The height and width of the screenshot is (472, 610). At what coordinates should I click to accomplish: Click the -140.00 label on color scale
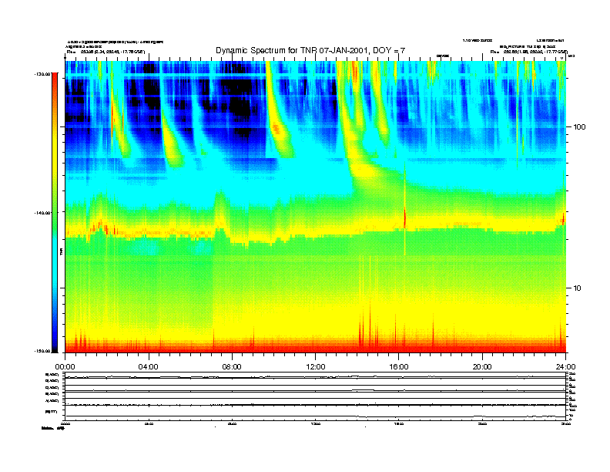pos(42,213)
